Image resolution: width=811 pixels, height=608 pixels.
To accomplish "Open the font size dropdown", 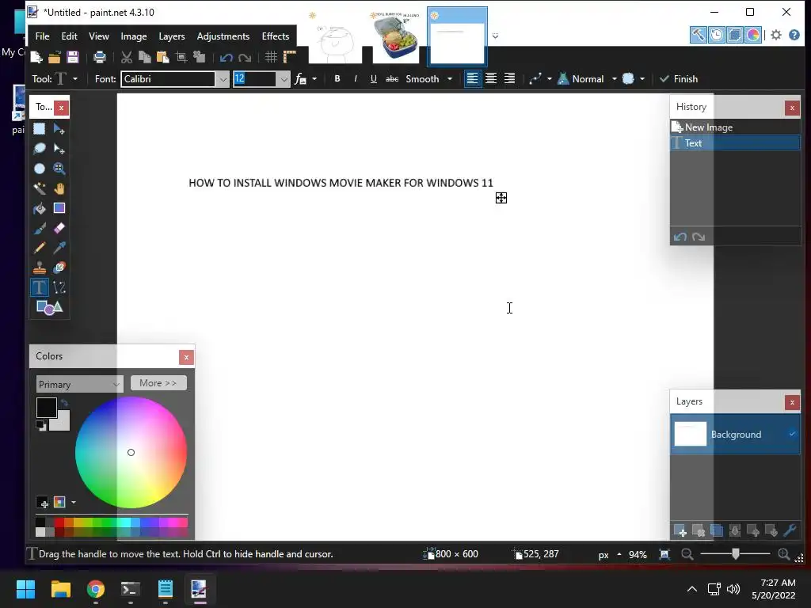I will pos(284,79).
